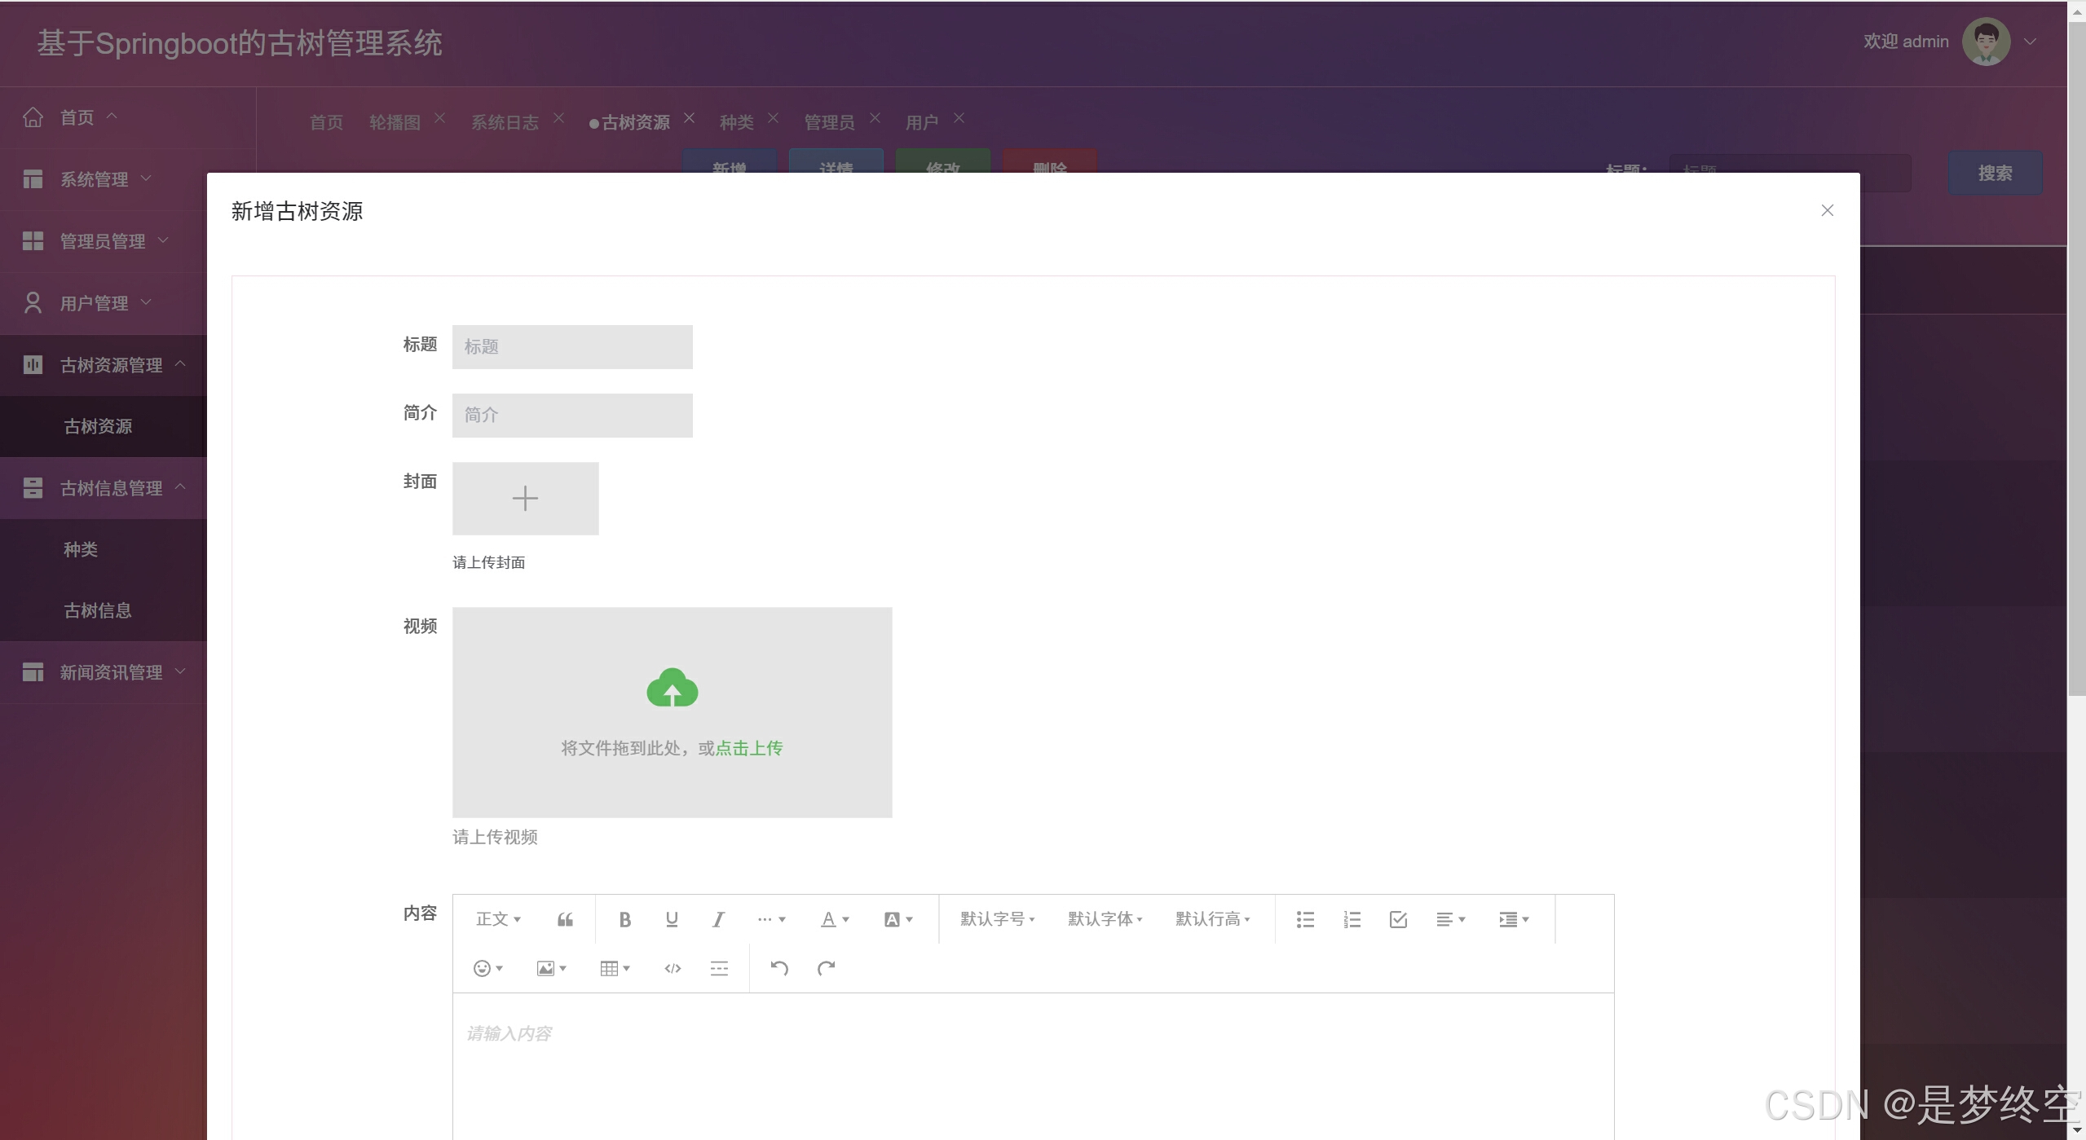Insert a bulleted list

pyautogui.click(x=1305, y=919)
